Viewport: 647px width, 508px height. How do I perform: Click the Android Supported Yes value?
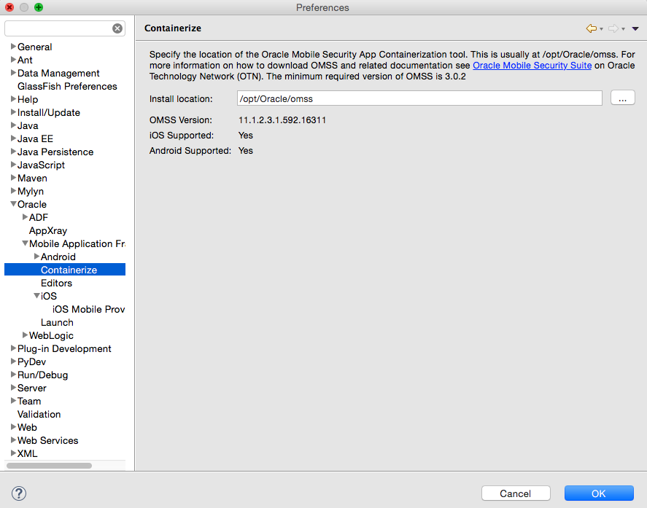(246, 150)
